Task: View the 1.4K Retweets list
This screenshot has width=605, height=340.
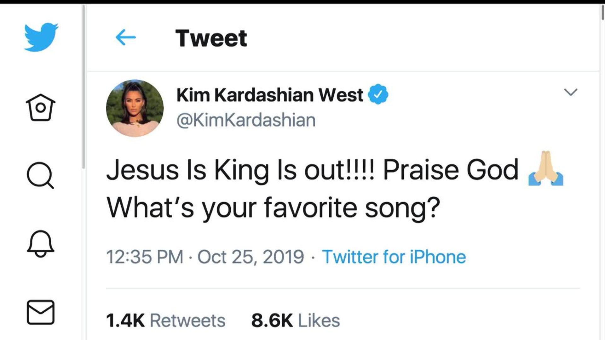Action: point(166,320)
